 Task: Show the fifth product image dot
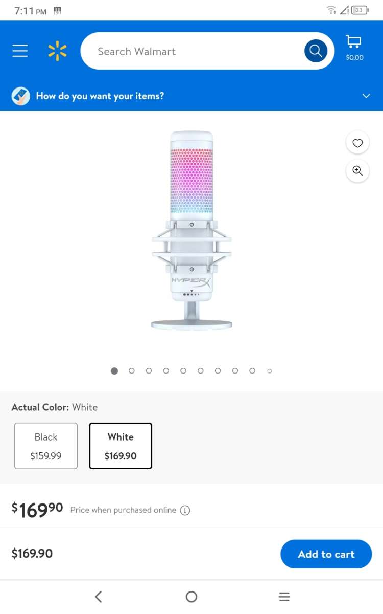click(183, 371)
